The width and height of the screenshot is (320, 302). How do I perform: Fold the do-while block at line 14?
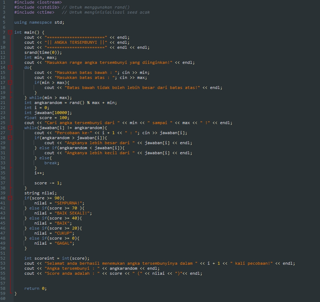10,67
